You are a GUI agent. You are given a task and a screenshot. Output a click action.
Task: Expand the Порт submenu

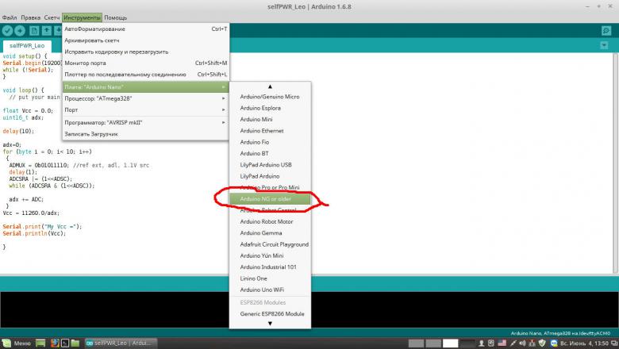146,109
